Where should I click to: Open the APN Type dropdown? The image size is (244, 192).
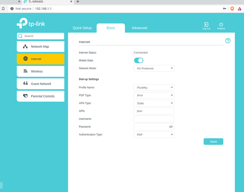(154, 103)
